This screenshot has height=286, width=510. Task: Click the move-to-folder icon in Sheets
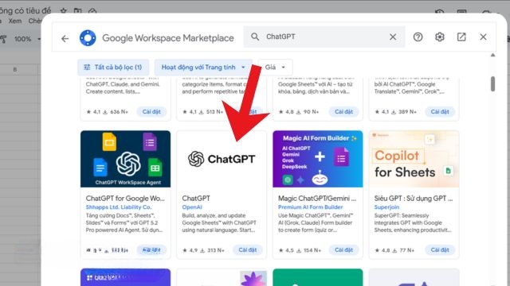point(78,11)
